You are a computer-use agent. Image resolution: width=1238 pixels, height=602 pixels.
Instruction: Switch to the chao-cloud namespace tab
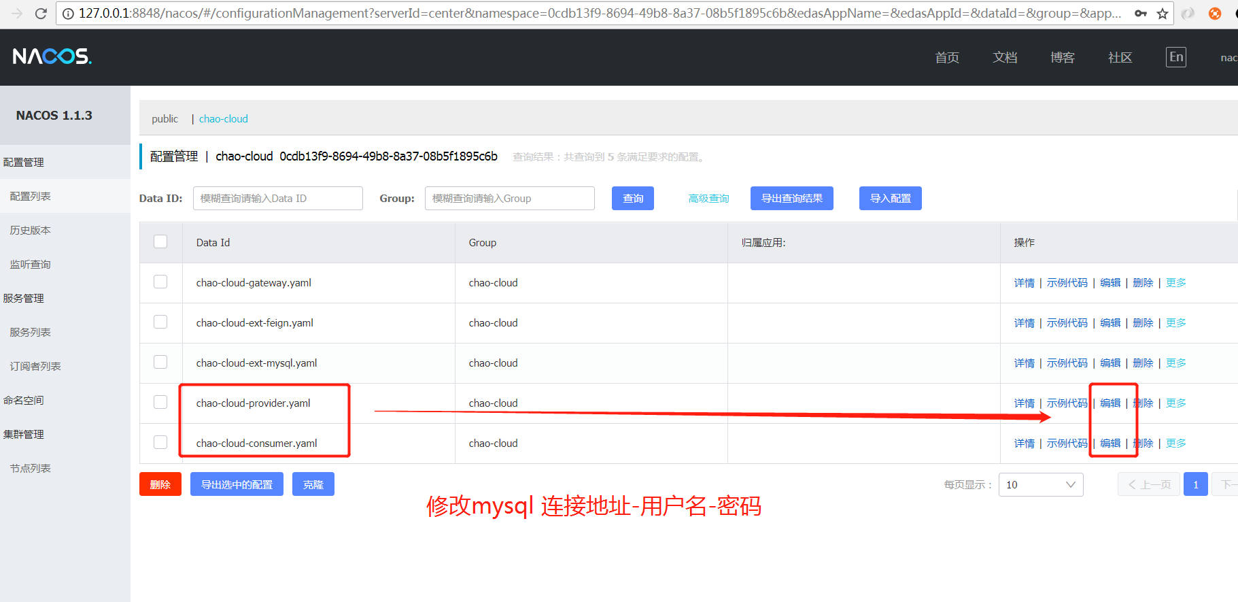click(223, 119)
